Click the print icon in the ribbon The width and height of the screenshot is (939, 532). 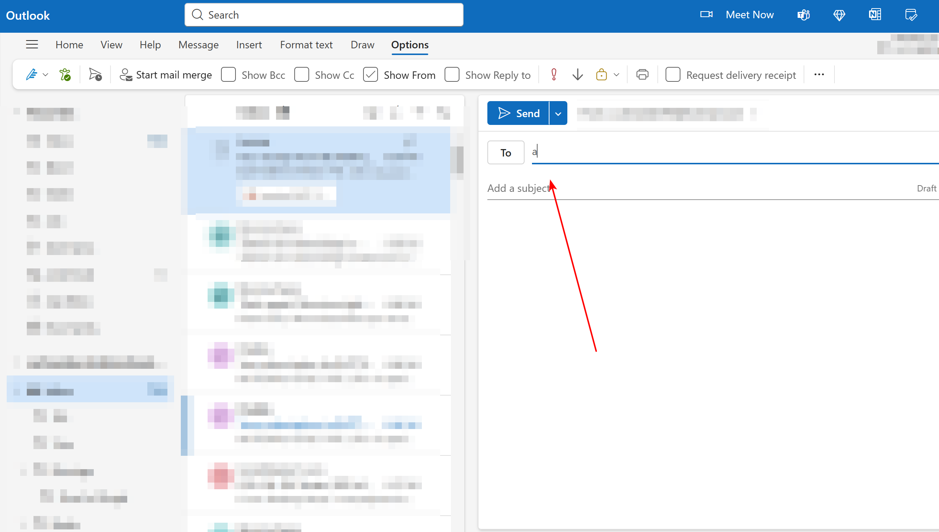pos(642,75)
